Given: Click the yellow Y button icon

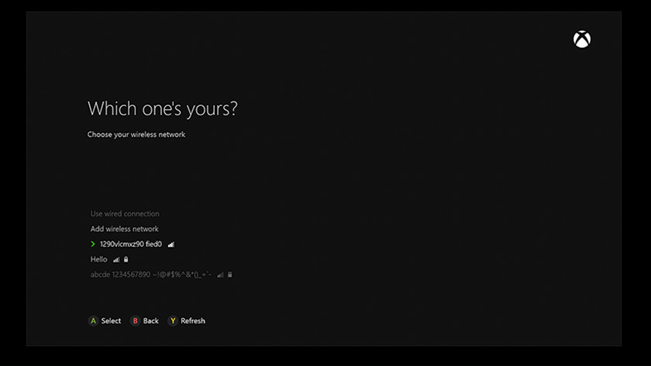Looking at the screenshot, I should [173, 320].
